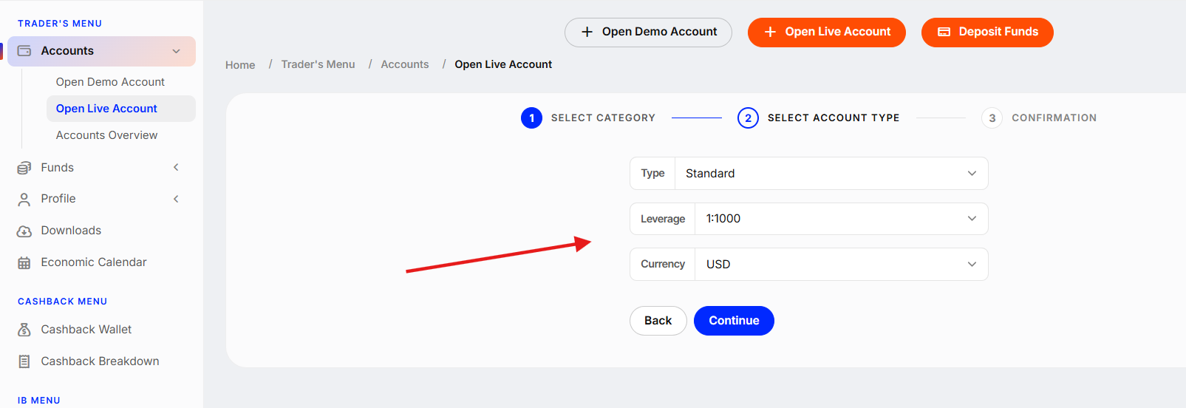Viewport: 1186px width, 408px height.
Task: Open the Type dropdown showing Standard
Action: tap(831, 174)
